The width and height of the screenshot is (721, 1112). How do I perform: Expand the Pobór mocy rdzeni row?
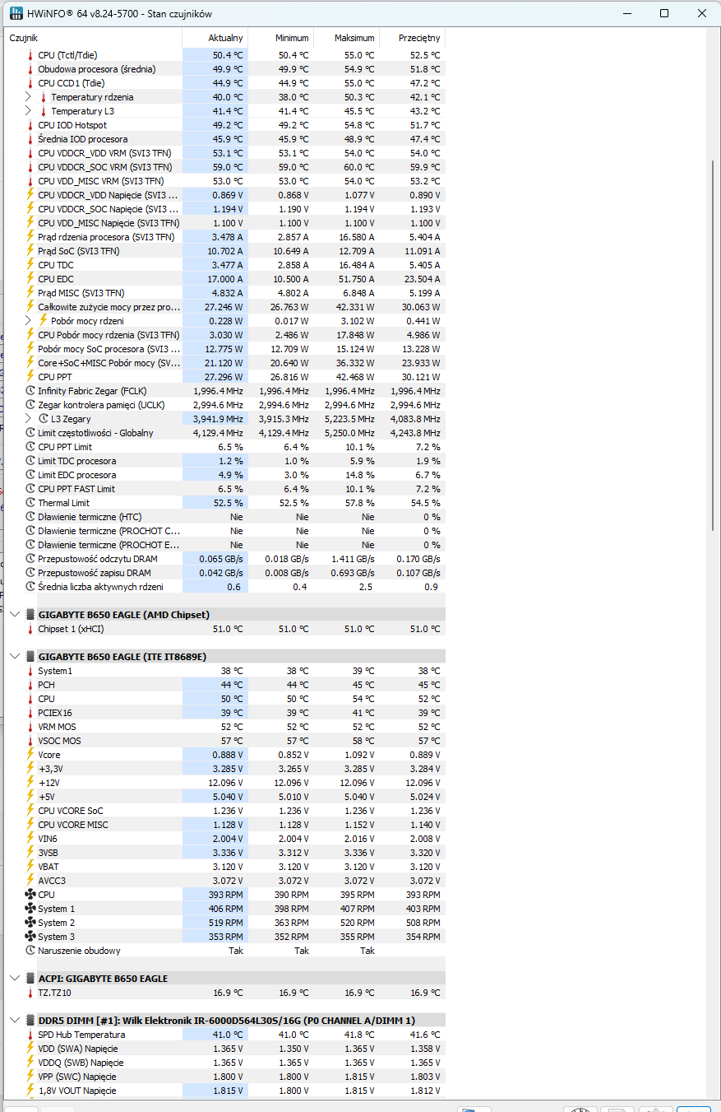coord(29,321)
